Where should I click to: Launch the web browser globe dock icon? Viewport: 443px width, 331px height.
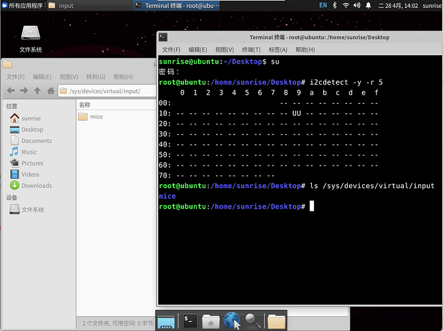pyautogui.click(x=232, y=321)
